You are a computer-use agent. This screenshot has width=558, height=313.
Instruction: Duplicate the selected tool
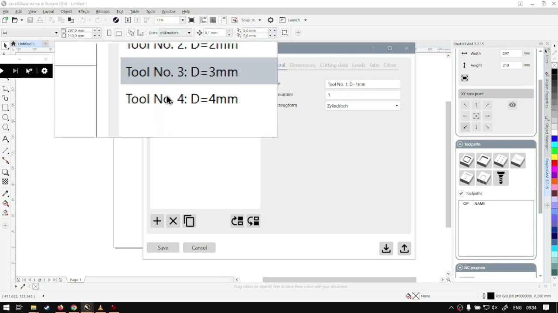(x=189, y=221)
